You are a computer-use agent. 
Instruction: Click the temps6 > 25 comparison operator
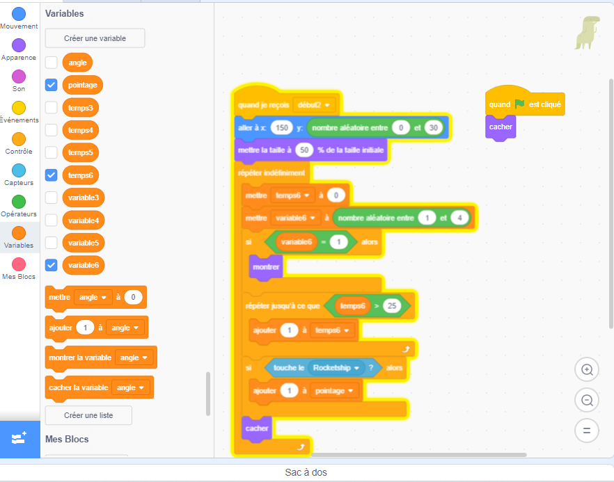coord(368,306)
